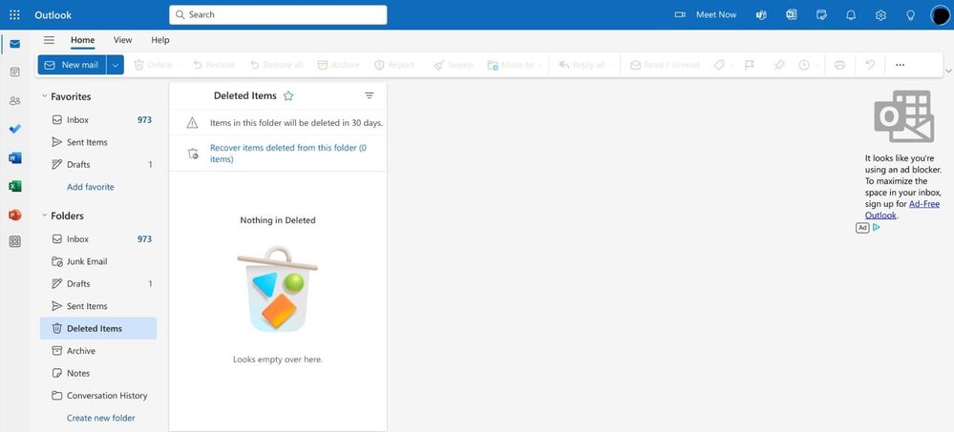Select Sent Items under Favorites

[x=98, y=142]
